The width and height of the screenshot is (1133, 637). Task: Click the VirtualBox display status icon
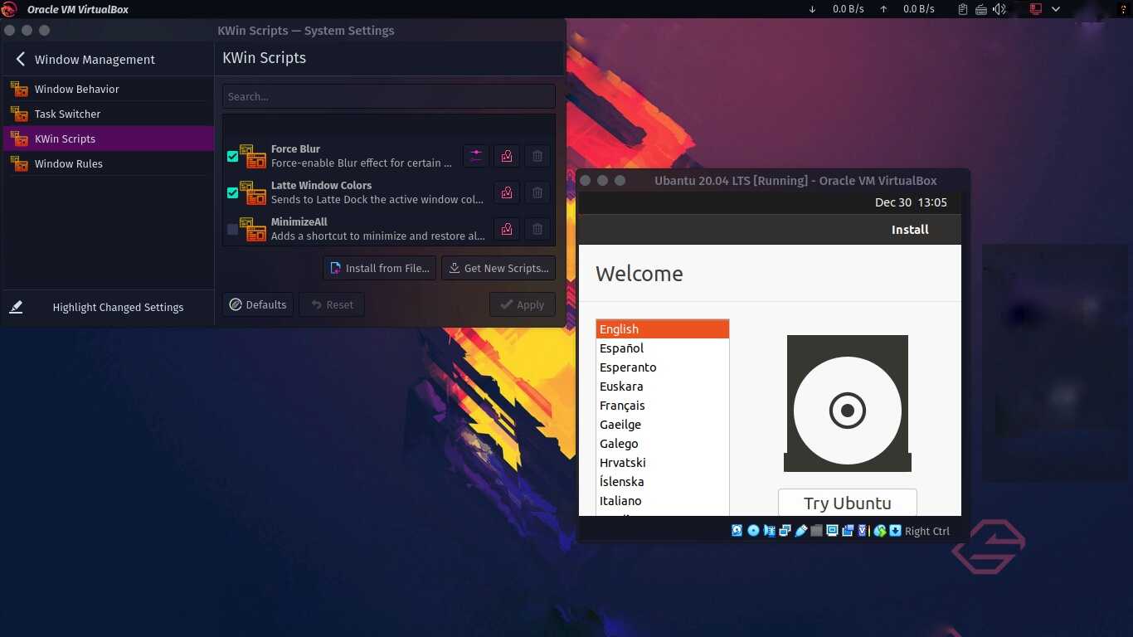[x=832, y=531]
